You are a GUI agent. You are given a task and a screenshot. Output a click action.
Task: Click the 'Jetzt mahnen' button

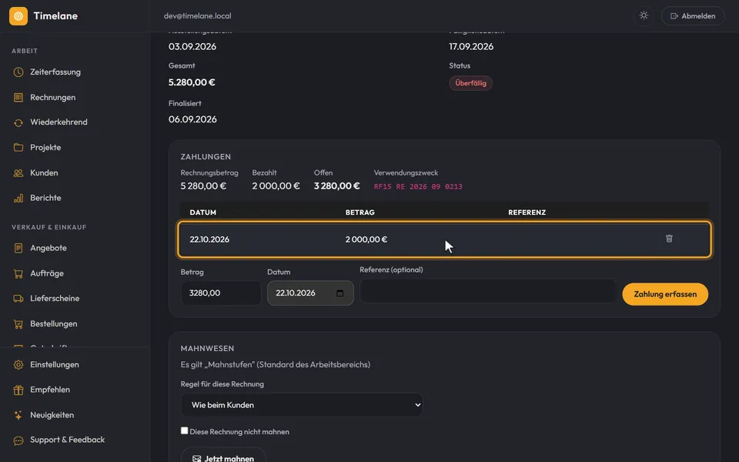[223, 457]
